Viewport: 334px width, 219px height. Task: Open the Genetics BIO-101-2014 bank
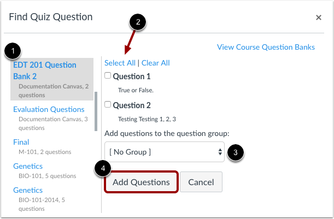coord(28,190)
